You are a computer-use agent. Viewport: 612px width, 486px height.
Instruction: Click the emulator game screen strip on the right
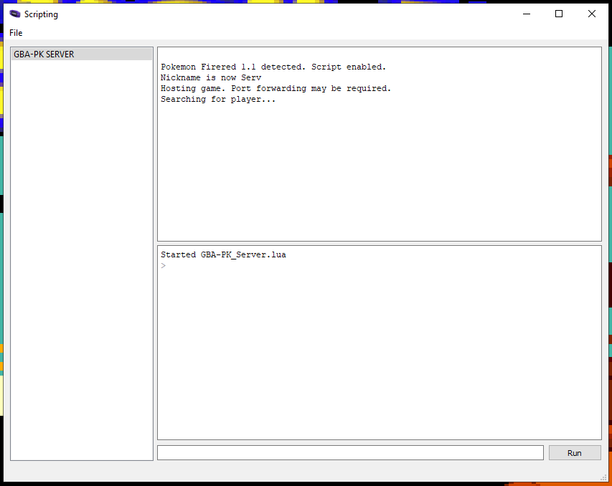609,215
